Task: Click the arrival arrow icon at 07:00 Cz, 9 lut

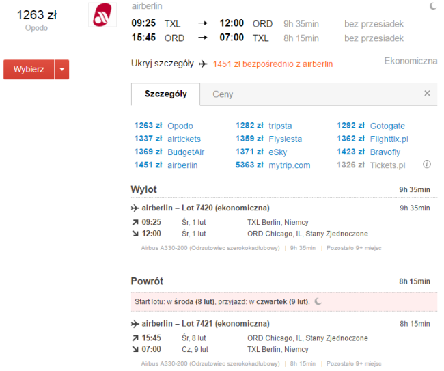Action: [135, 349]
